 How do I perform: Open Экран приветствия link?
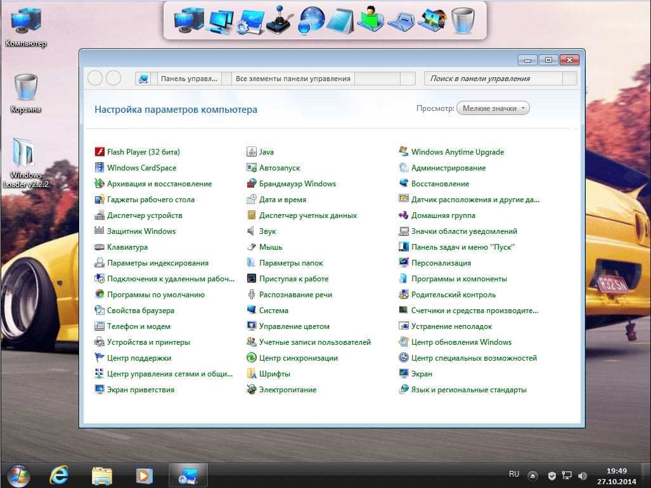[x=140, y=390]
